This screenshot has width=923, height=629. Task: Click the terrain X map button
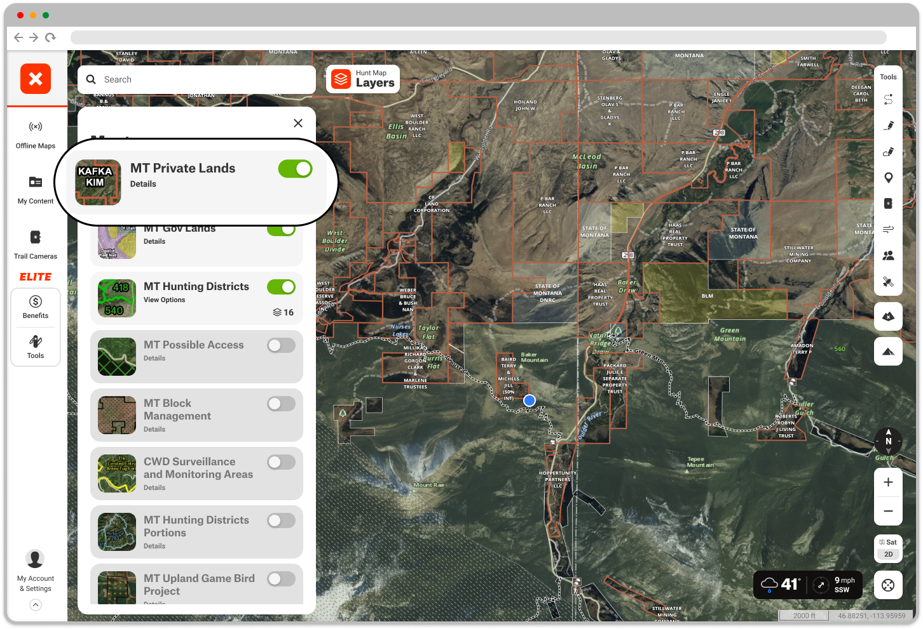(888, 316)
